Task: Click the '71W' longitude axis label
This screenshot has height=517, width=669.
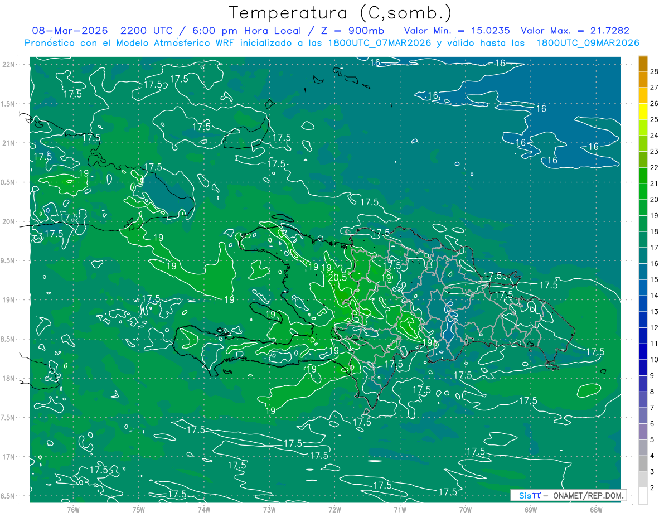Action: pos(400,509)
